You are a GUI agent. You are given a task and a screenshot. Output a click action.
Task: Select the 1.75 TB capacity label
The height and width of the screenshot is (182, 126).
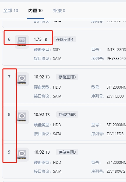click(x=40, y=39)
